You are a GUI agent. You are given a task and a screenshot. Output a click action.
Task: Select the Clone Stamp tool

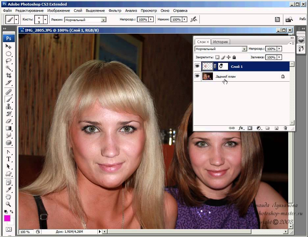[9, 107]
